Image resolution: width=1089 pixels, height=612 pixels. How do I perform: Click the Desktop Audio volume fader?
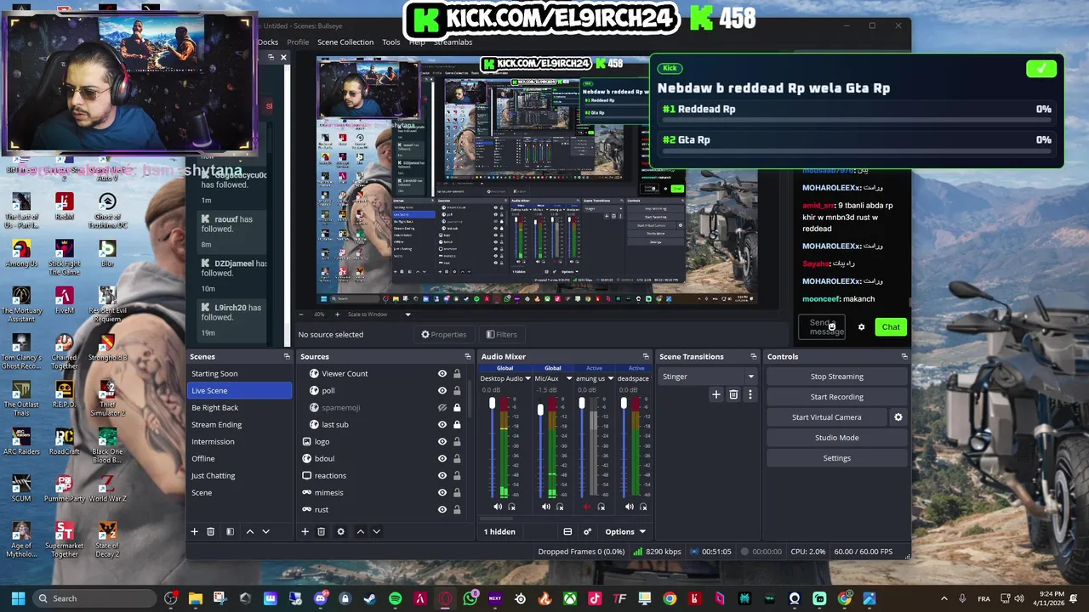pyautogui.click(x=492, y=404)
